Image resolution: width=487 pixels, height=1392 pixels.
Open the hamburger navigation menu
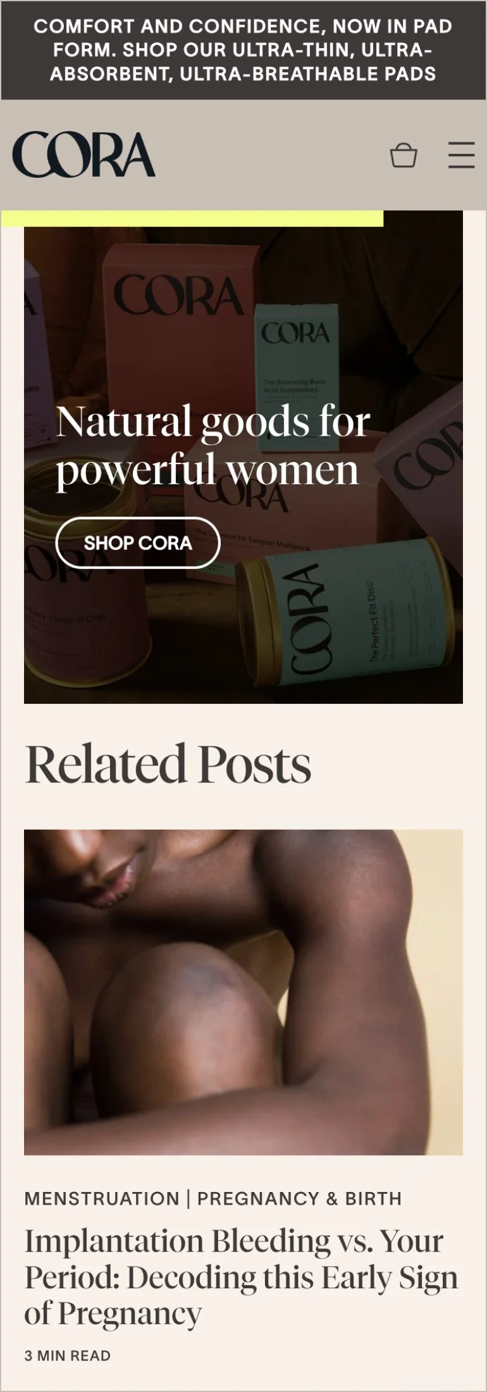point(461,155)
